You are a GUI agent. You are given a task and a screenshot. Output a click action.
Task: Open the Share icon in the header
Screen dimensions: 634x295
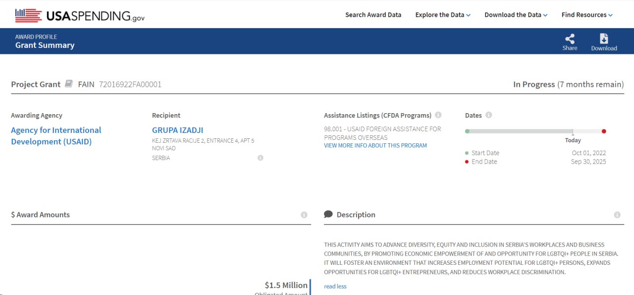[570, 39]
